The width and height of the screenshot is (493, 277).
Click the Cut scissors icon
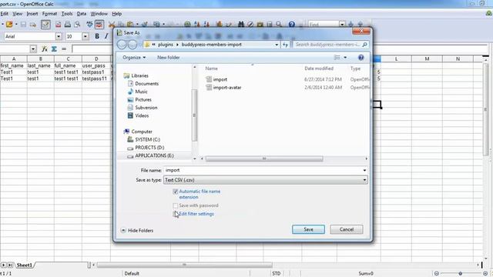pos(111,24)
